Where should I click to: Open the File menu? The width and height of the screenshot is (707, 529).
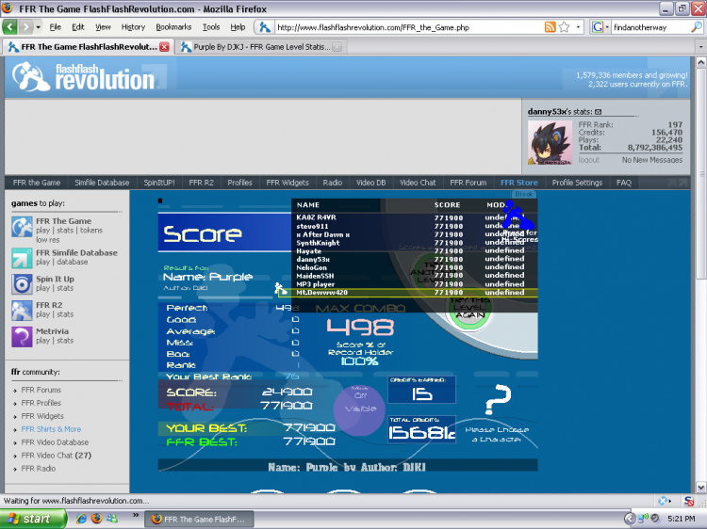coord(55,27)
